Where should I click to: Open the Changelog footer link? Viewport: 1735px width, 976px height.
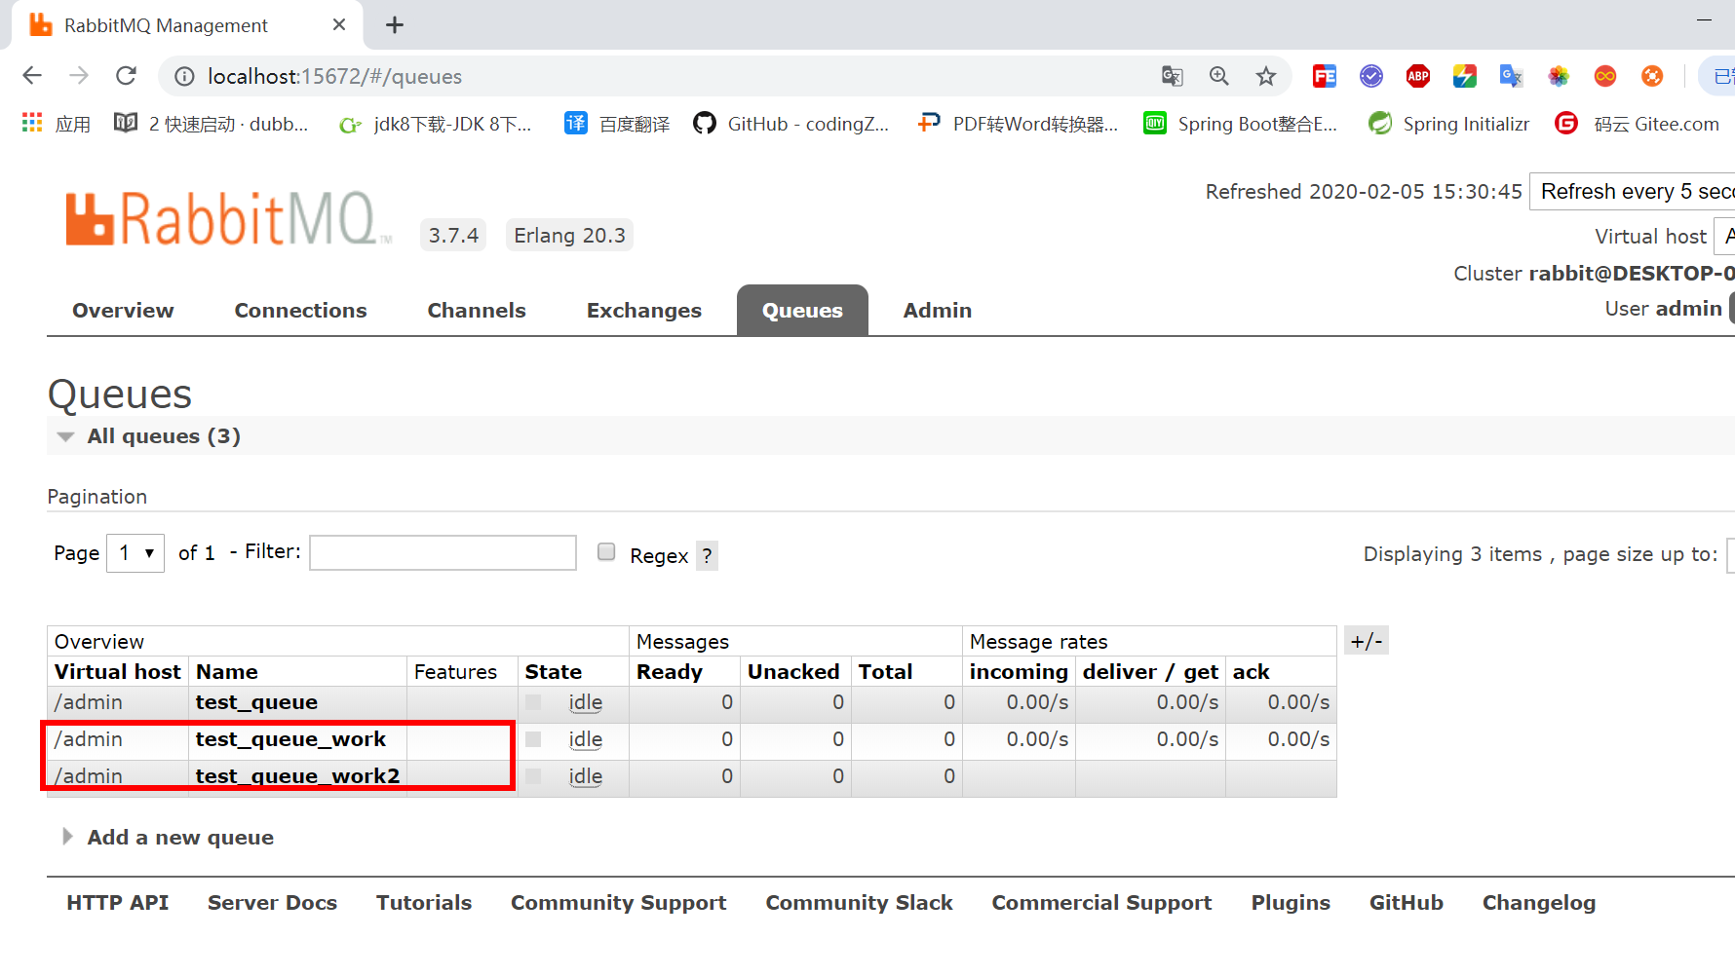tap(1539, 903)
